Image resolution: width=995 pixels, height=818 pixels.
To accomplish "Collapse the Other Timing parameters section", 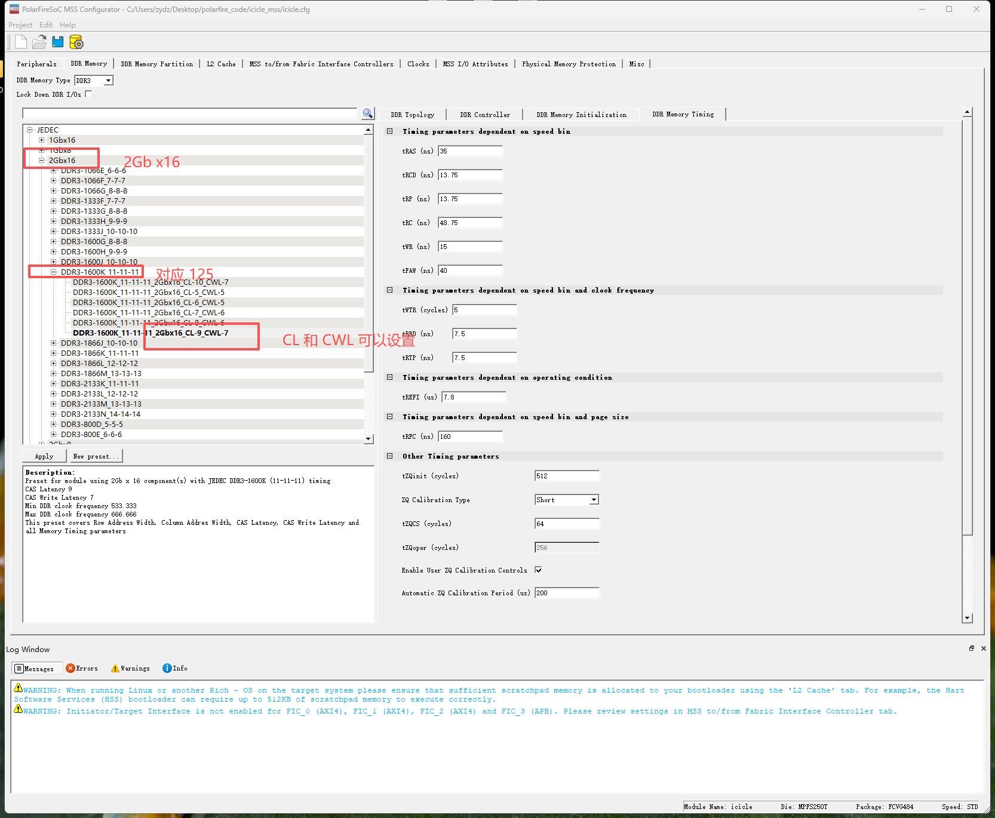I will click(x=390, y=456).
